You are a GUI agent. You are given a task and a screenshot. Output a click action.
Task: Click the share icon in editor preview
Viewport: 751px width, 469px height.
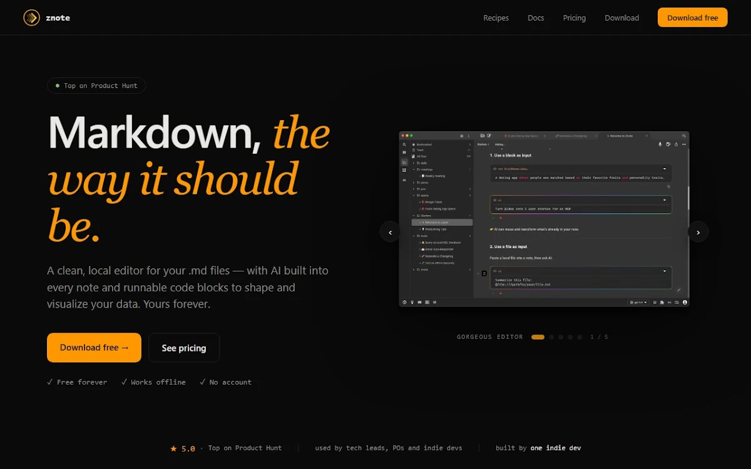coord(676,144)
